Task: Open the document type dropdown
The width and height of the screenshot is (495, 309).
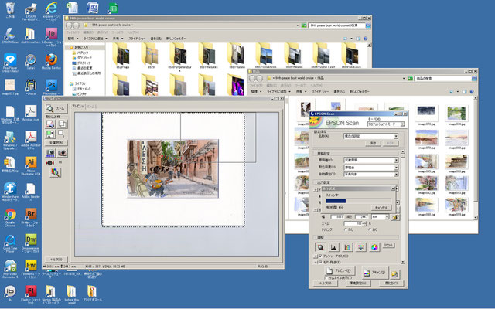Action: pos(370,160)
